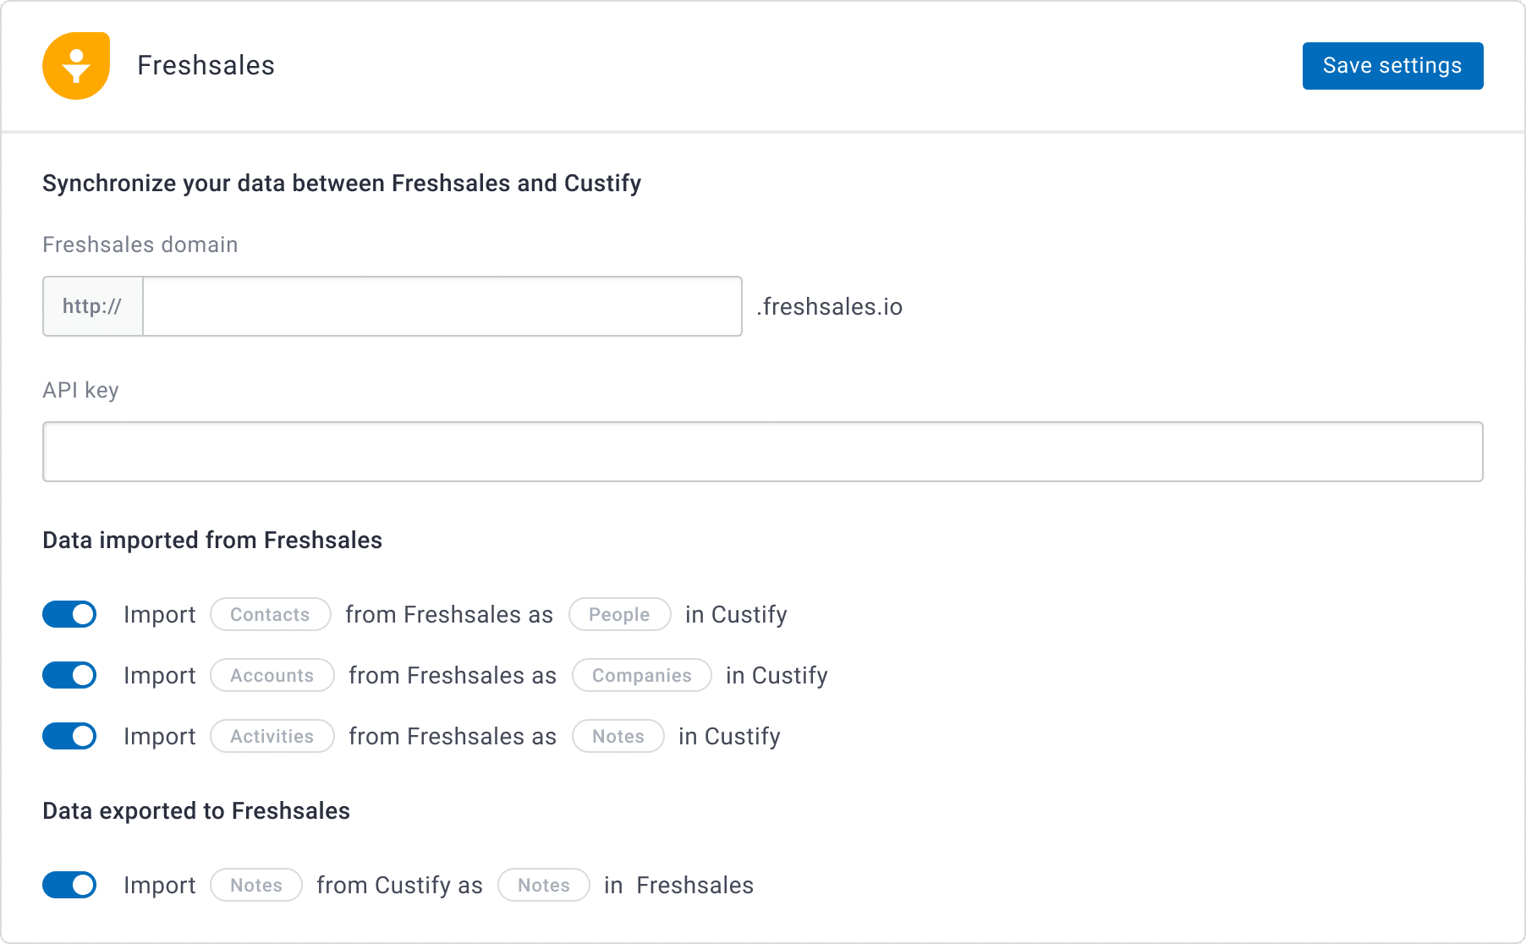Disable importing Contacts from Freshsales
The width and height of the screenshot is (1526, 944).
[69, 614]
